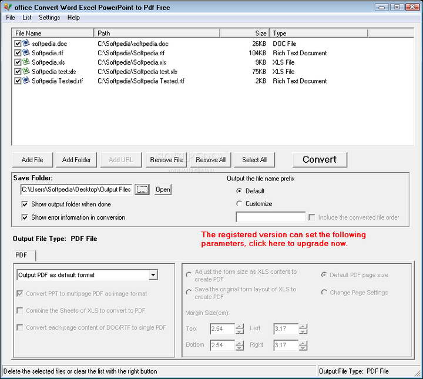
Task: Sort by Path column header
Action: coord(157,33)
